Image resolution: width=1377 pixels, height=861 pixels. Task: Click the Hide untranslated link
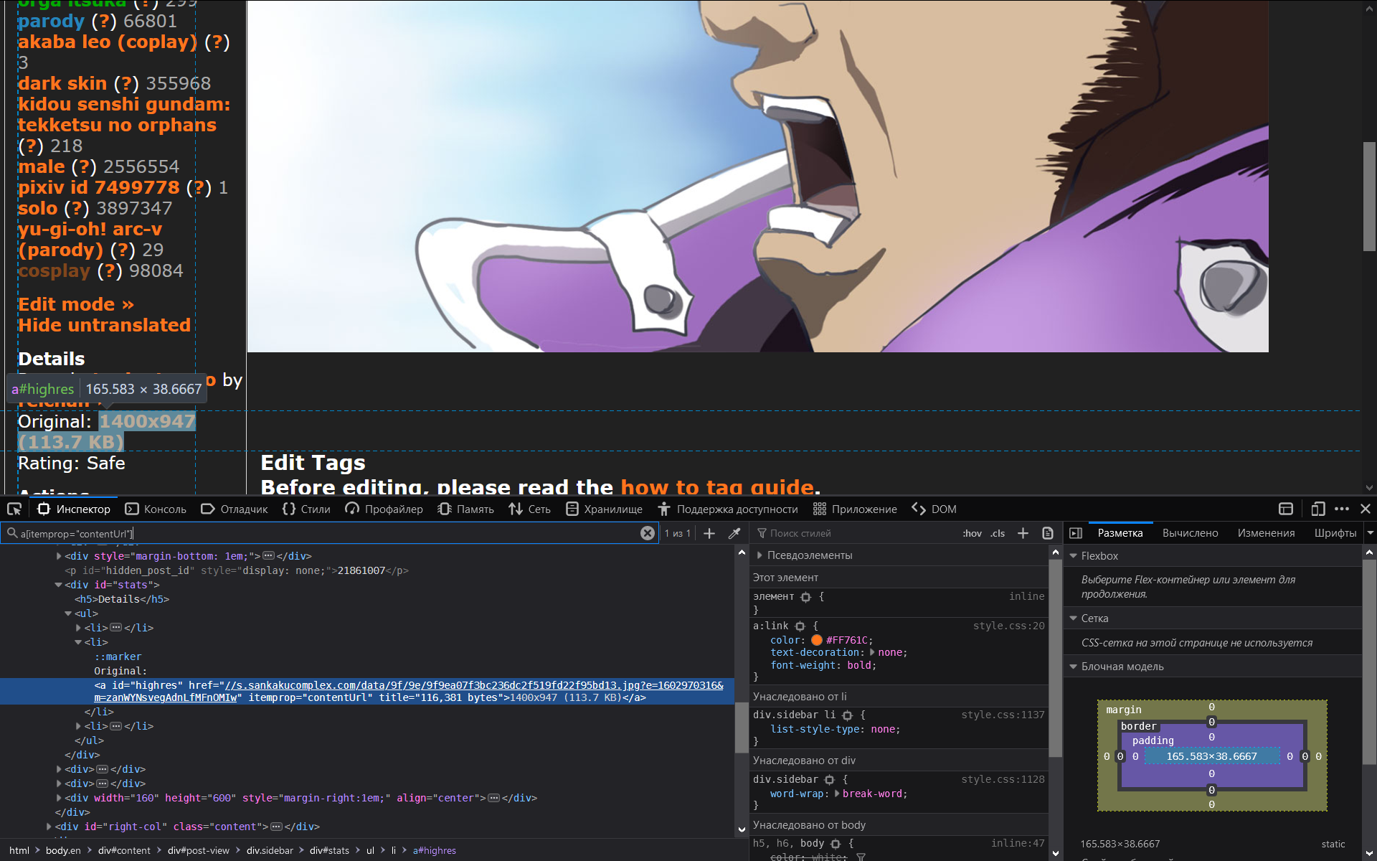[105, 325]
